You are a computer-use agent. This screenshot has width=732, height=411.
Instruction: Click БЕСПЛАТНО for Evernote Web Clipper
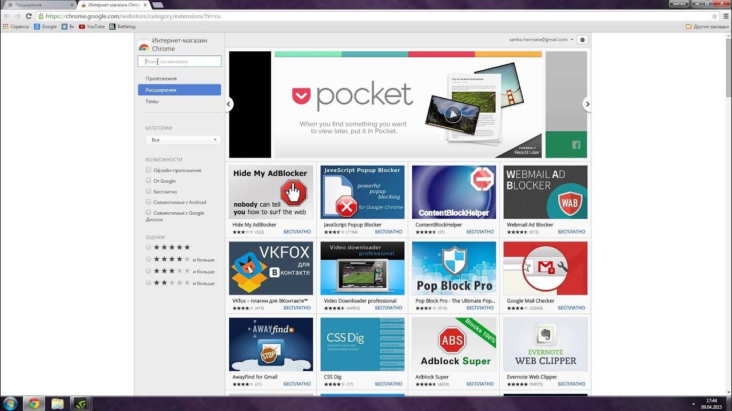[571, 384]
